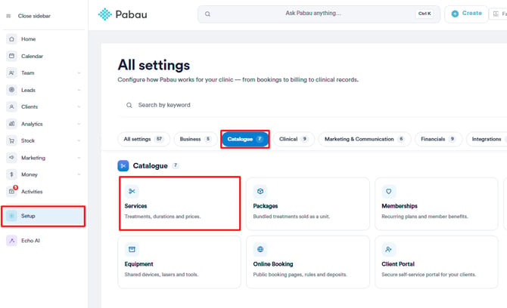
Task: Click the Online Booking globe icon
Action: (260, 249)
